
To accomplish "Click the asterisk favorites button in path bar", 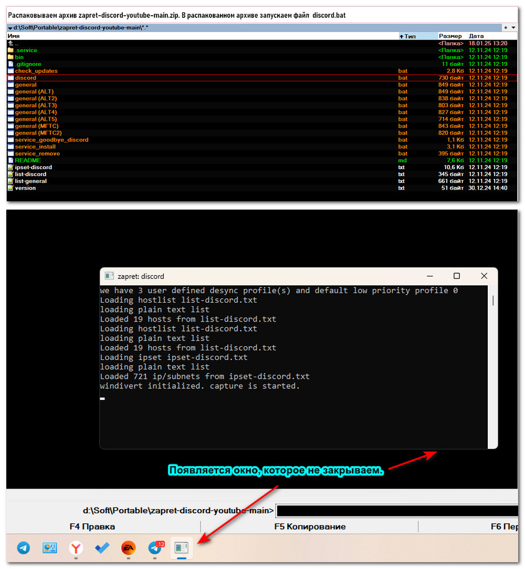I will click(x=506, y=27).
